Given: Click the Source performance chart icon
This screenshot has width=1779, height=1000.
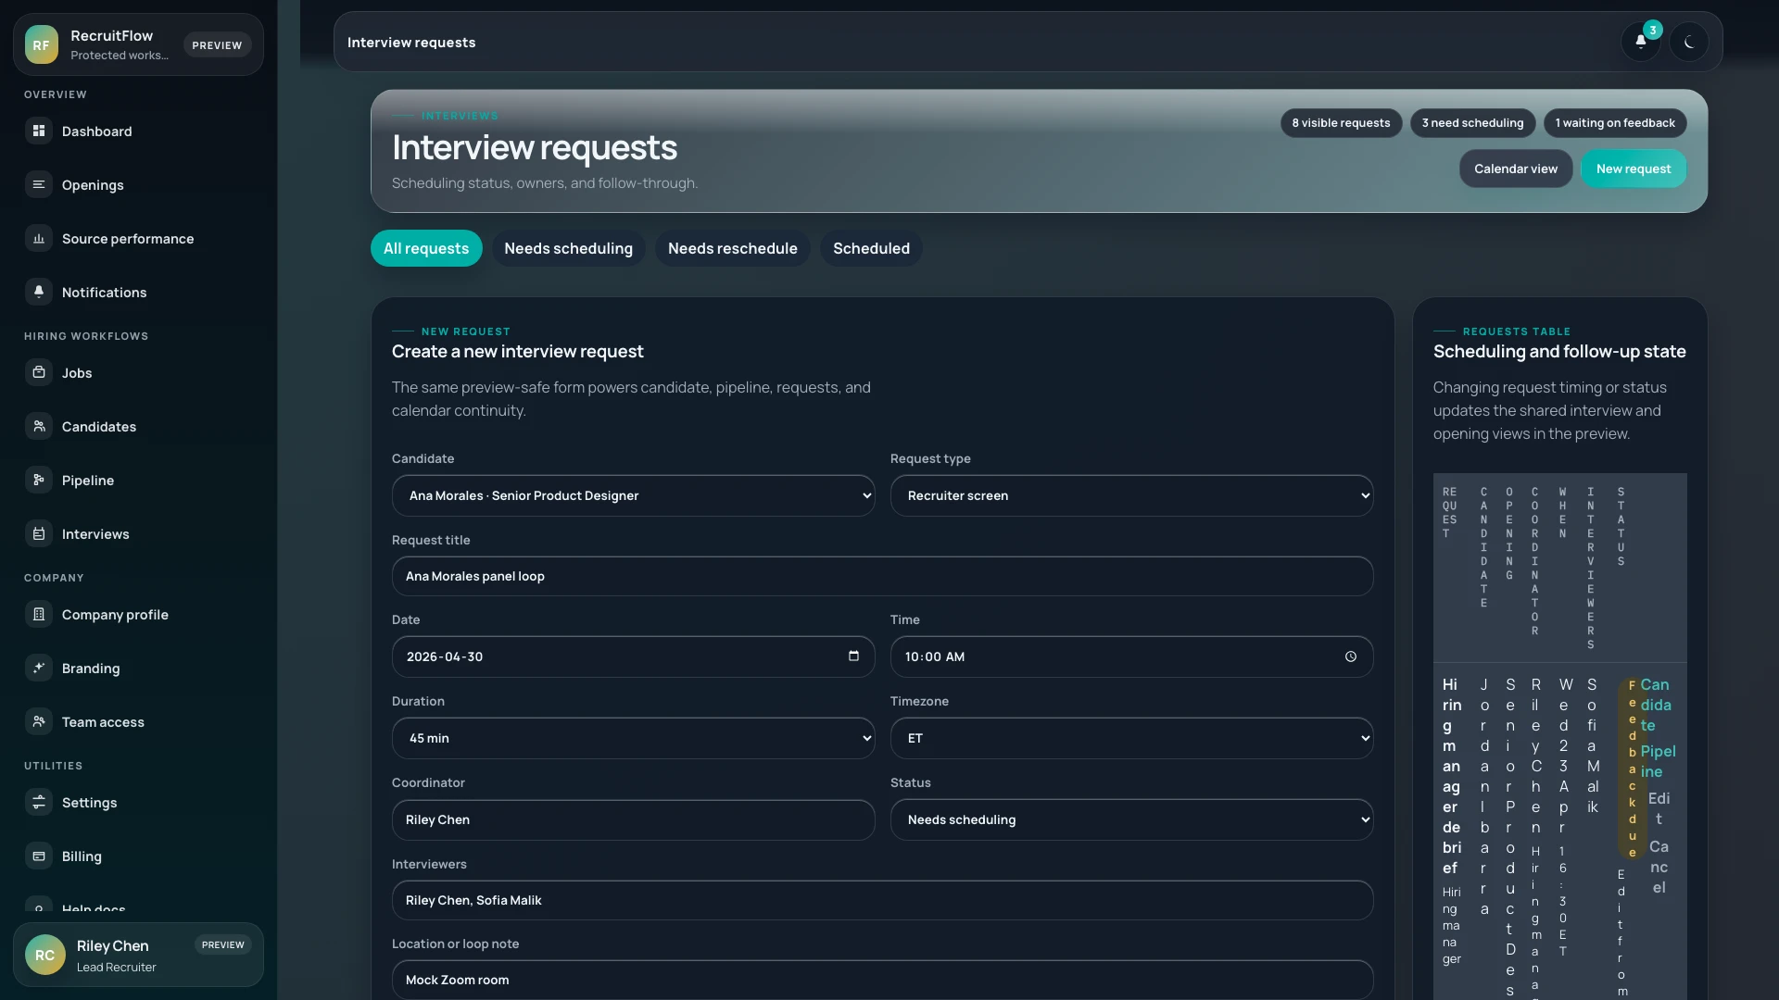Looking at the screenshot, I should (39, 238).
